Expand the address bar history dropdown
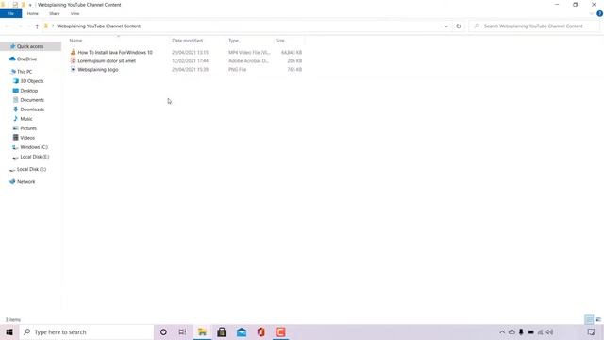Image resolution: width=604 pixels, height=340 pixels. [x=446, y=26]
